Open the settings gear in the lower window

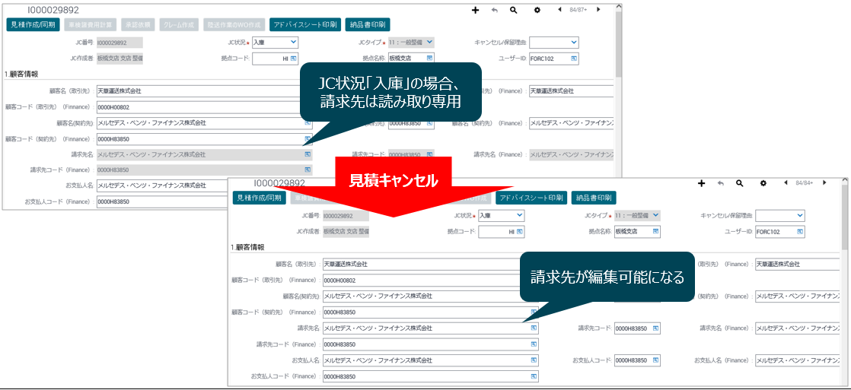tap(763, 183)
